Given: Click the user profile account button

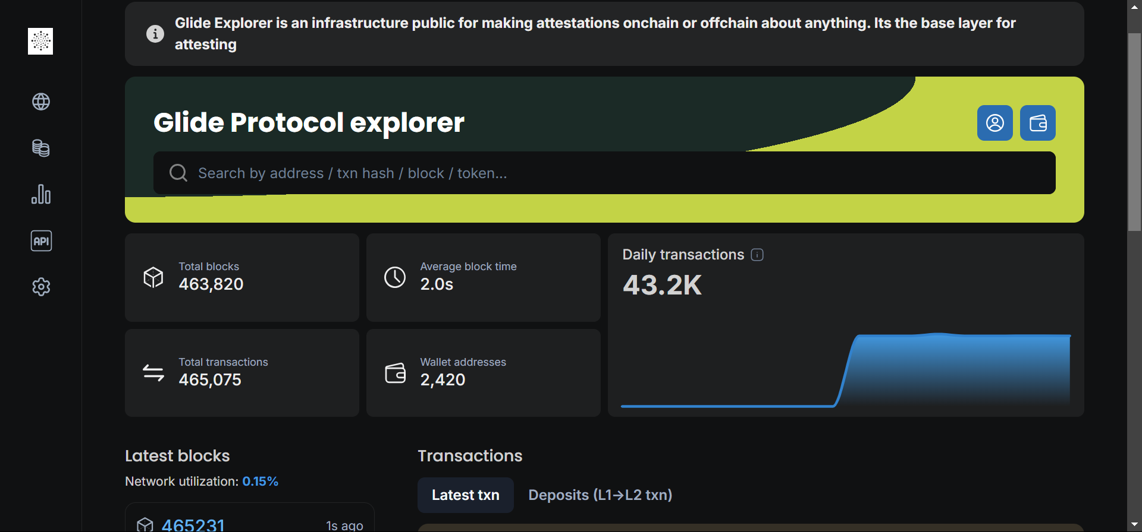Looking at the screenshot, I should tap(994, 123).
